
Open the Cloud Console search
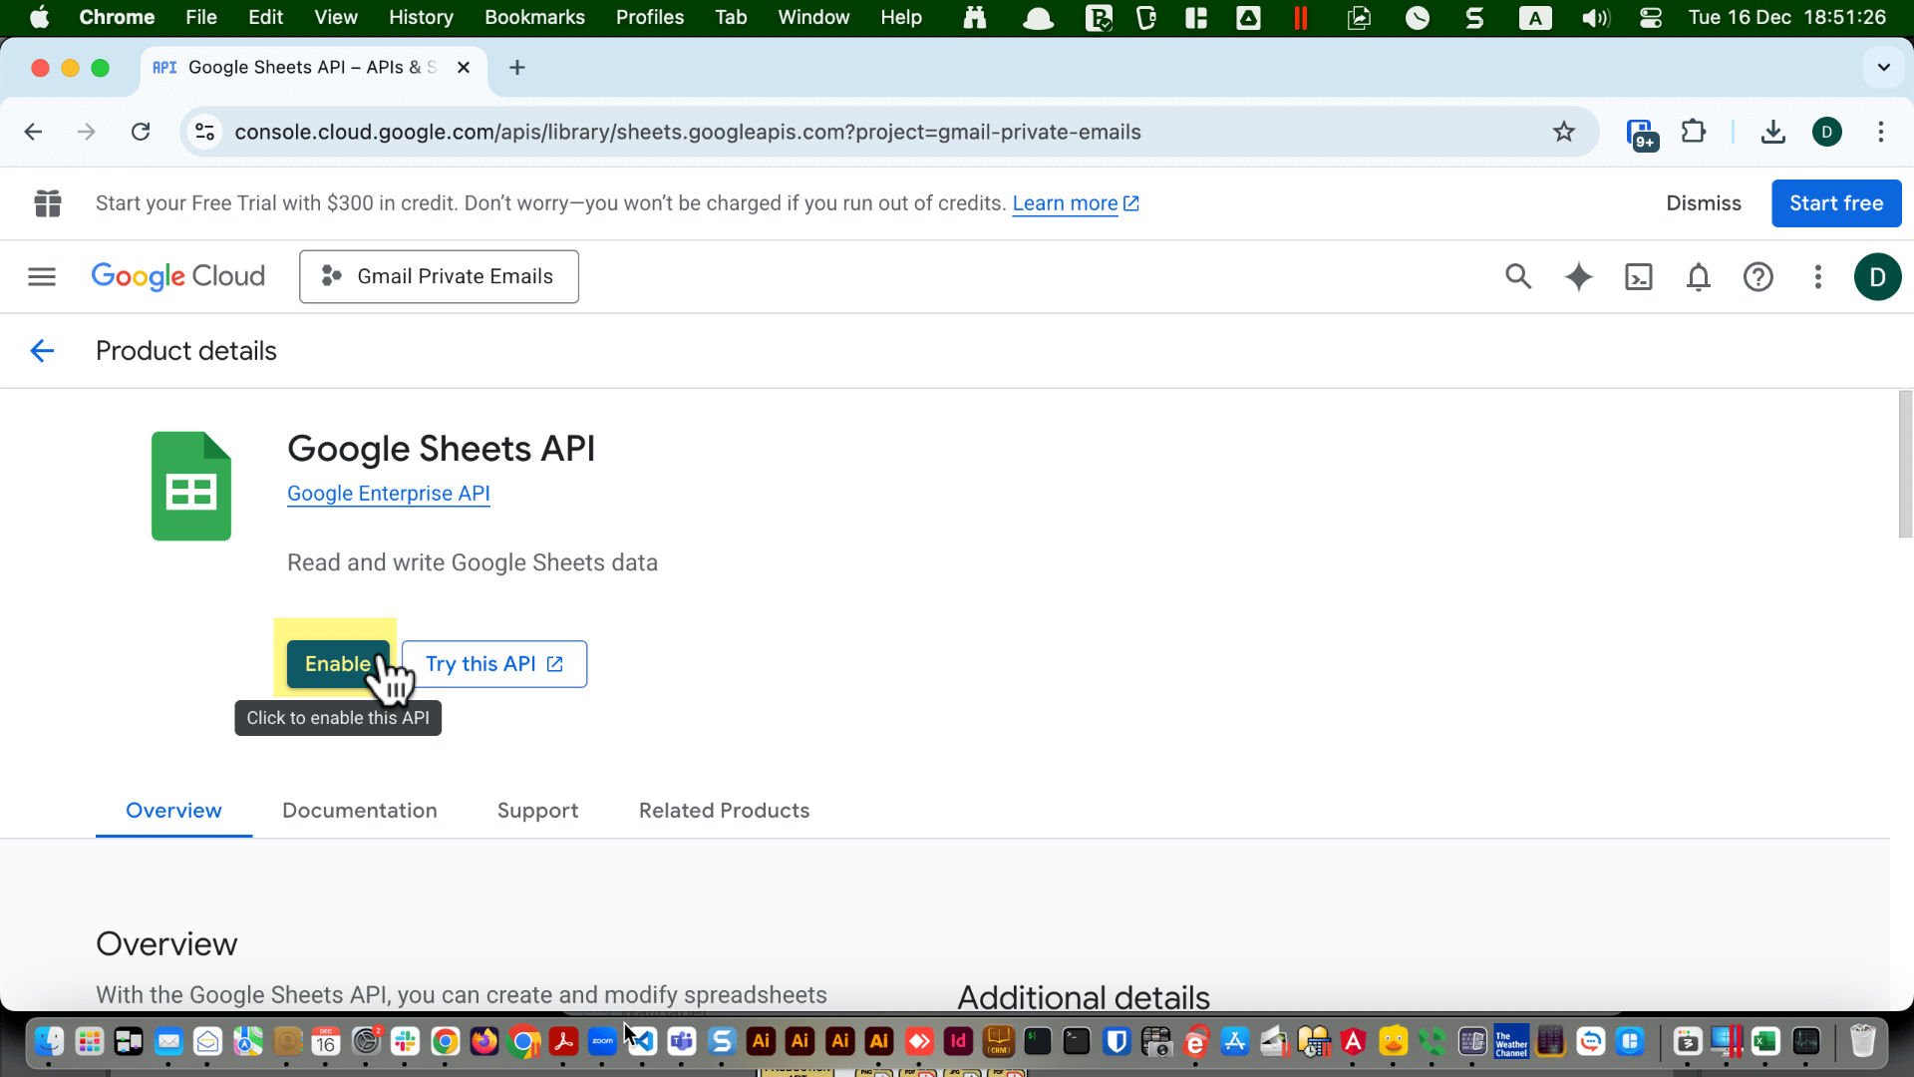tap(1518, 276)
